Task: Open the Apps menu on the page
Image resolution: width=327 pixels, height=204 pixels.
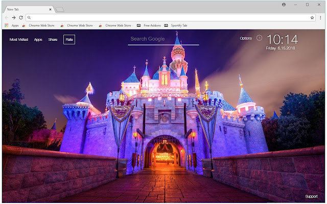Action: [x=38, y=40]
